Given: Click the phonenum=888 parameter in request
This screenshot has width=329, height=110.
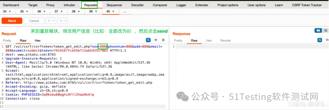Looking at the screenshot, I should click(120, 47).
